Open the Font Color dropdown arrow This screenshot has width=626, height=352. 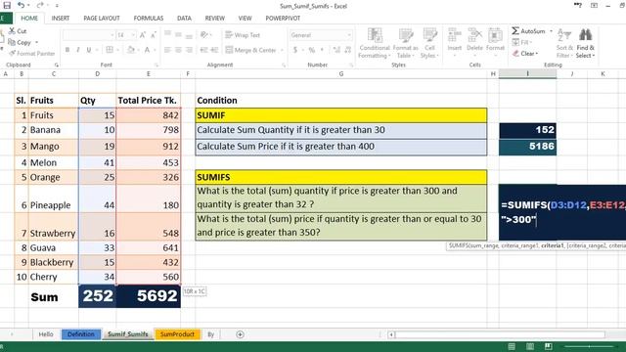[155, 50]
